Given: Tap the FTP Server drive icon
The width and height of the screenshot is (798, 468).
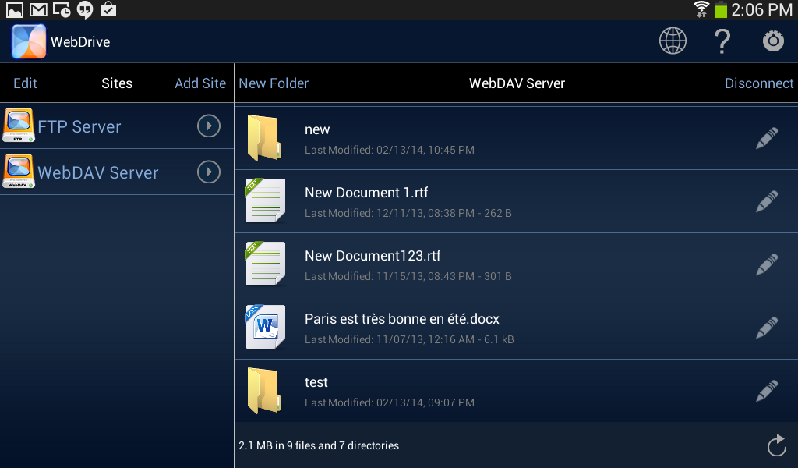Looking at the screenshot, I should 19,126.
